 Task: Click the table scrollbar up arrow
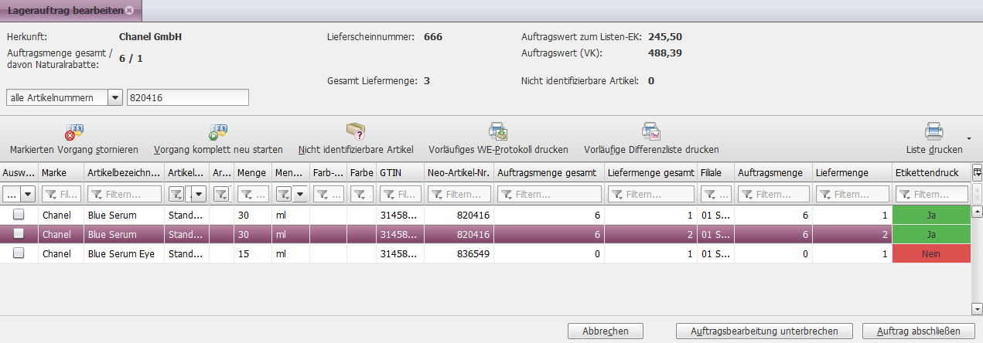pyautogui.click(x=977, y=211)
